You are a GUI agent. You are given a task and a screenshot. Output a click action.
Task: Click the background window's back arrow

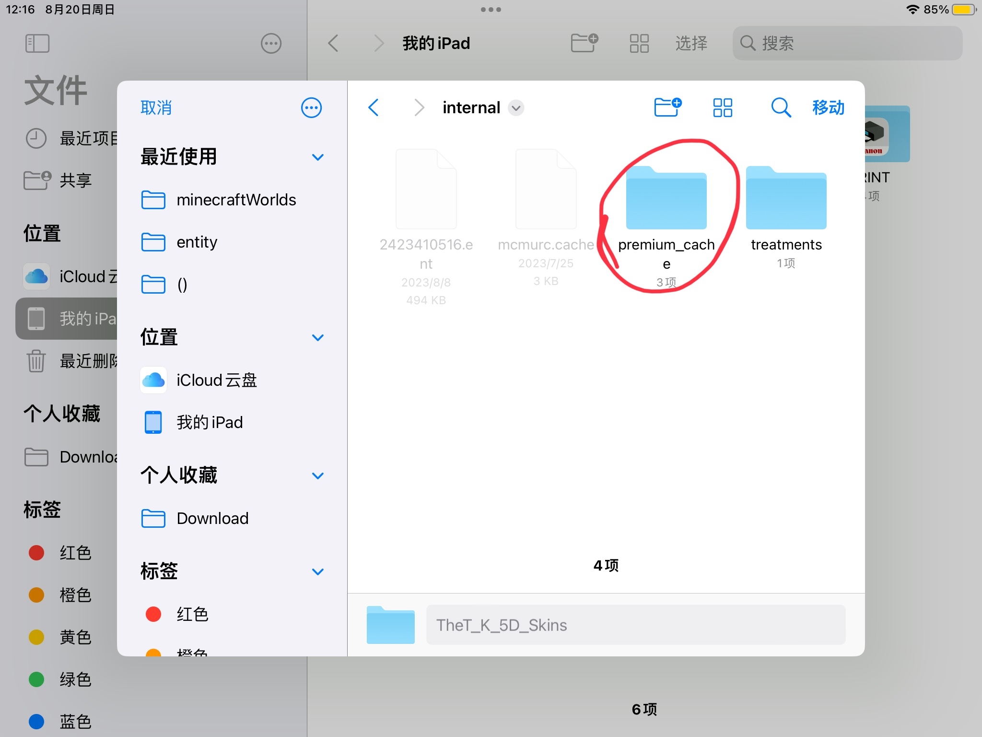click(x=333, y=43)
